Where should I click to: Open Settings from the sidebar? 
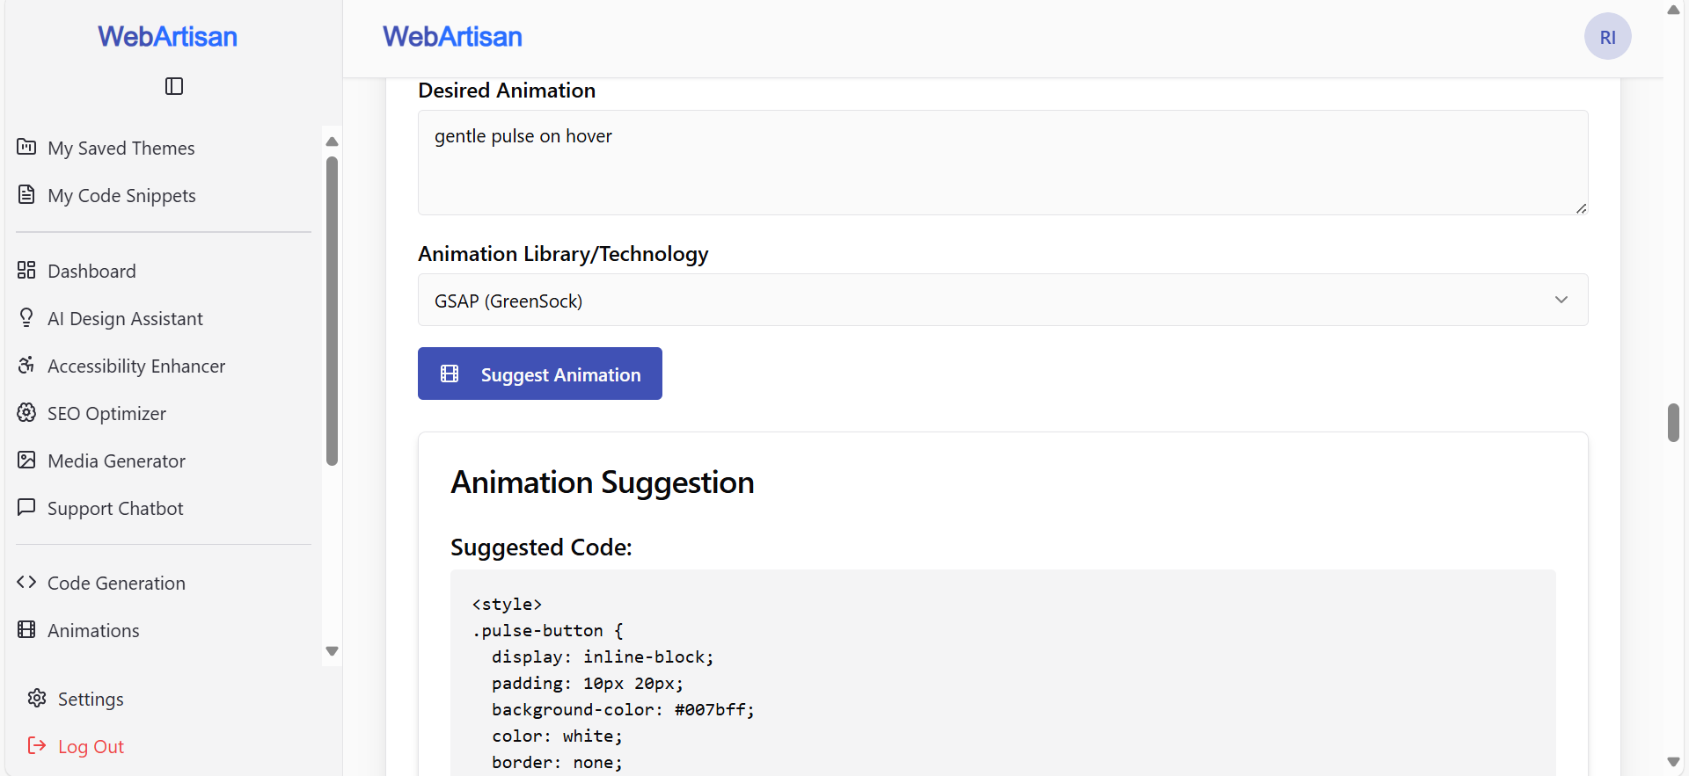point(90,699)
